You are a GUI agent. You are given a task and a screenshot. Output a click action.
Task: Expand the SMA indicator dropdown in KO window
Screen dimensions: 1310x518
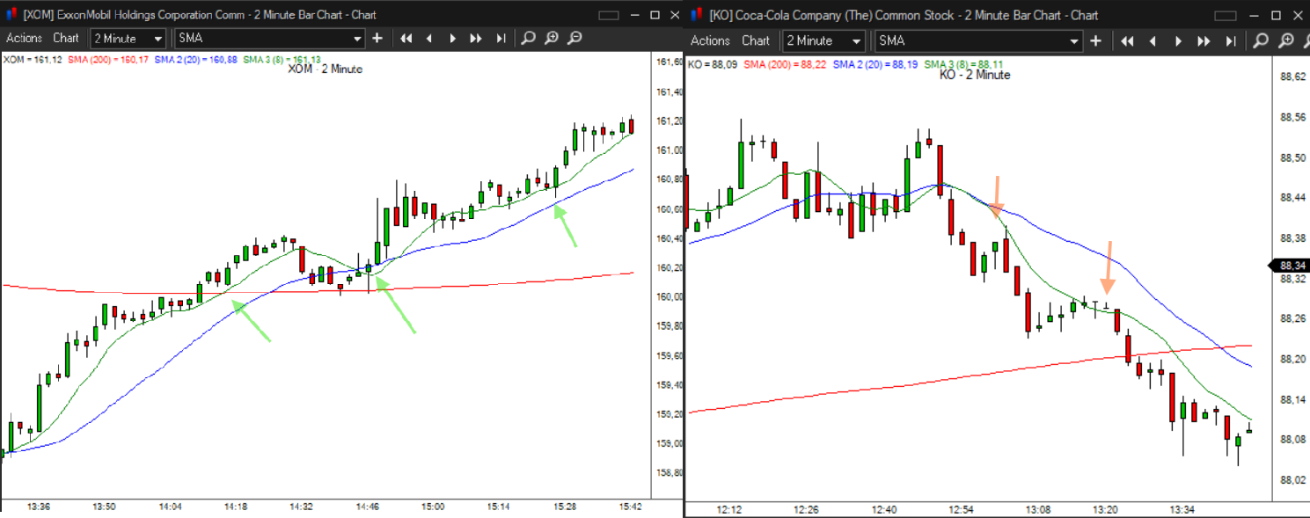tap(977, 41)
